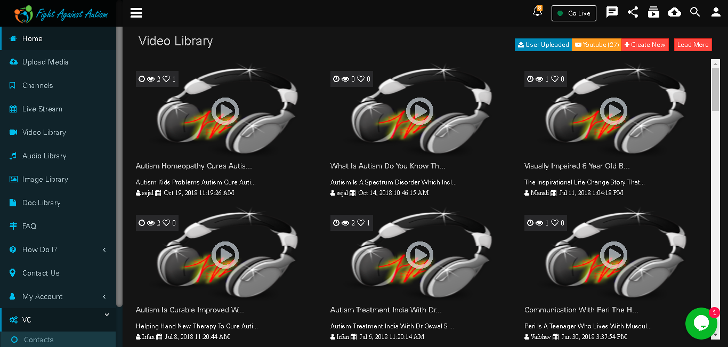
Task: Open the video playlist icon in header
Action: click(653, 12)
